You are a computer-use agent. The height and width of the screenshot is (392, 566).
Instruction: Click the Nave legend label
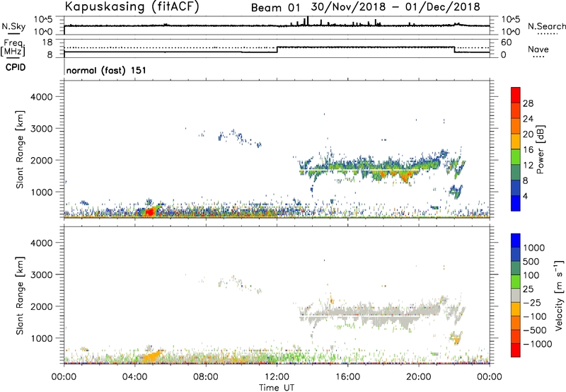tap(538, 49)
